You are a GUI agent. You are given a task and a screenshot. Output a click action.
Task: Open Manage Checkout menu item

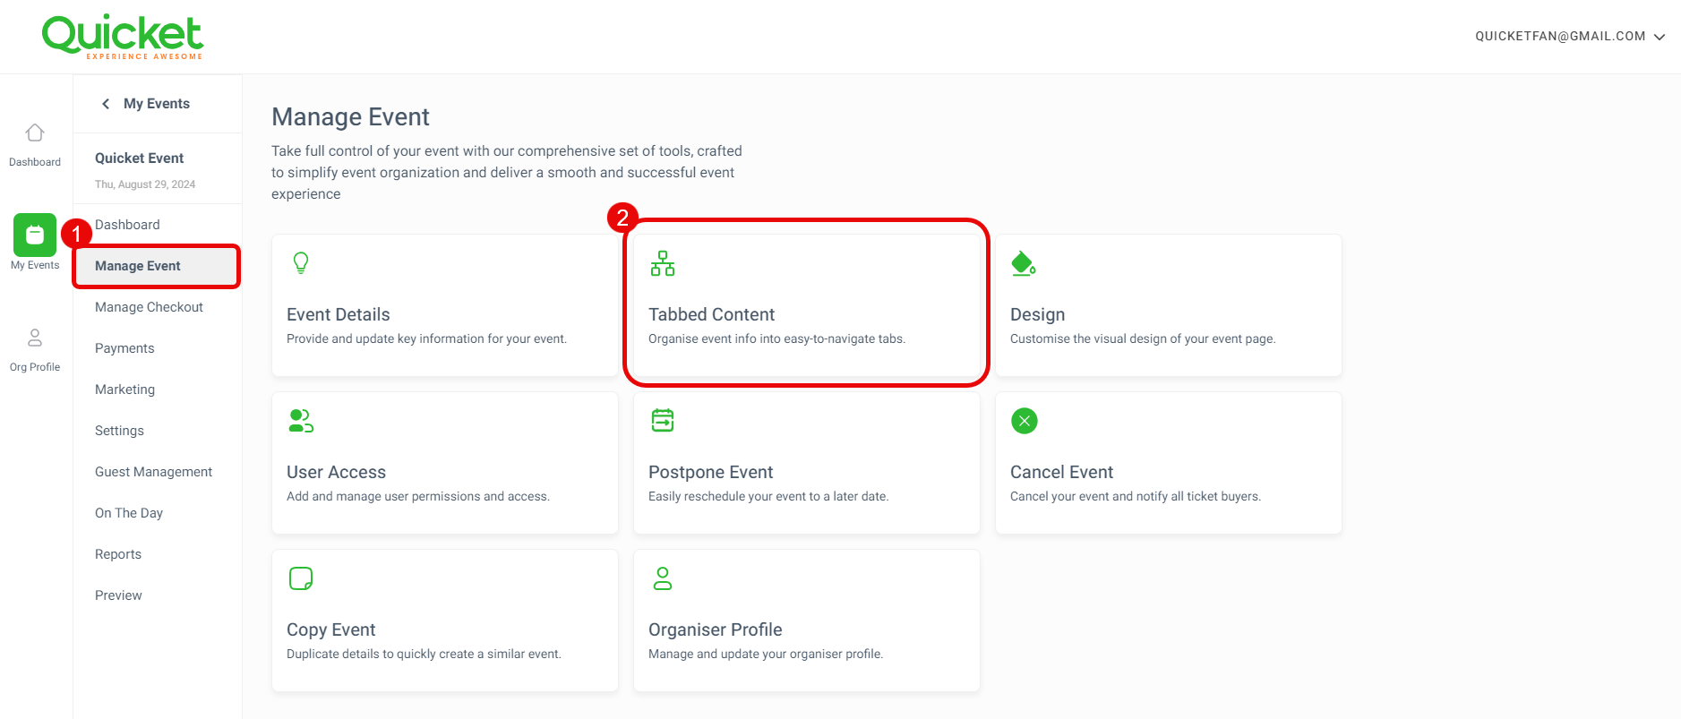(x=149, y=307)
